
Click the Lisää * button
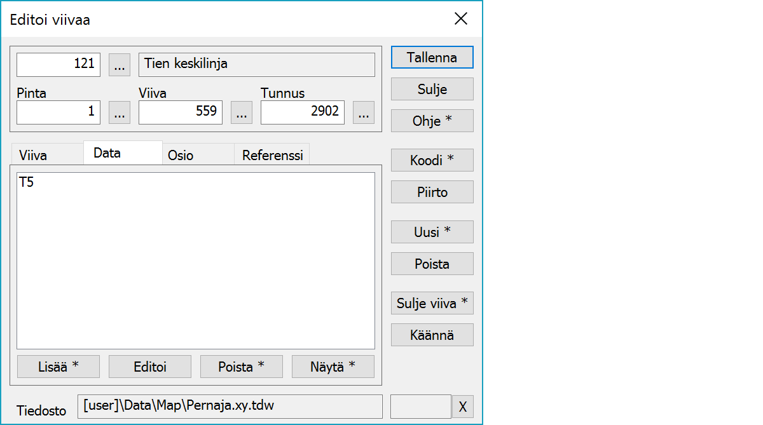coord(58,367)
